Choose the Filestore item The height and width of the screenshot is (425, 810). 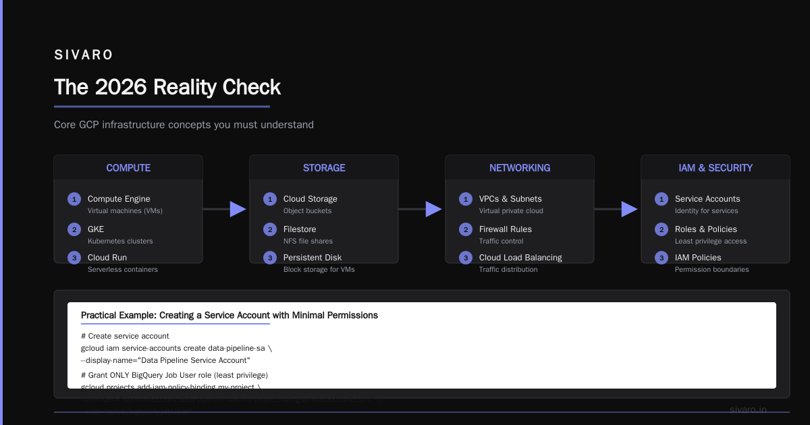[300, 229]
